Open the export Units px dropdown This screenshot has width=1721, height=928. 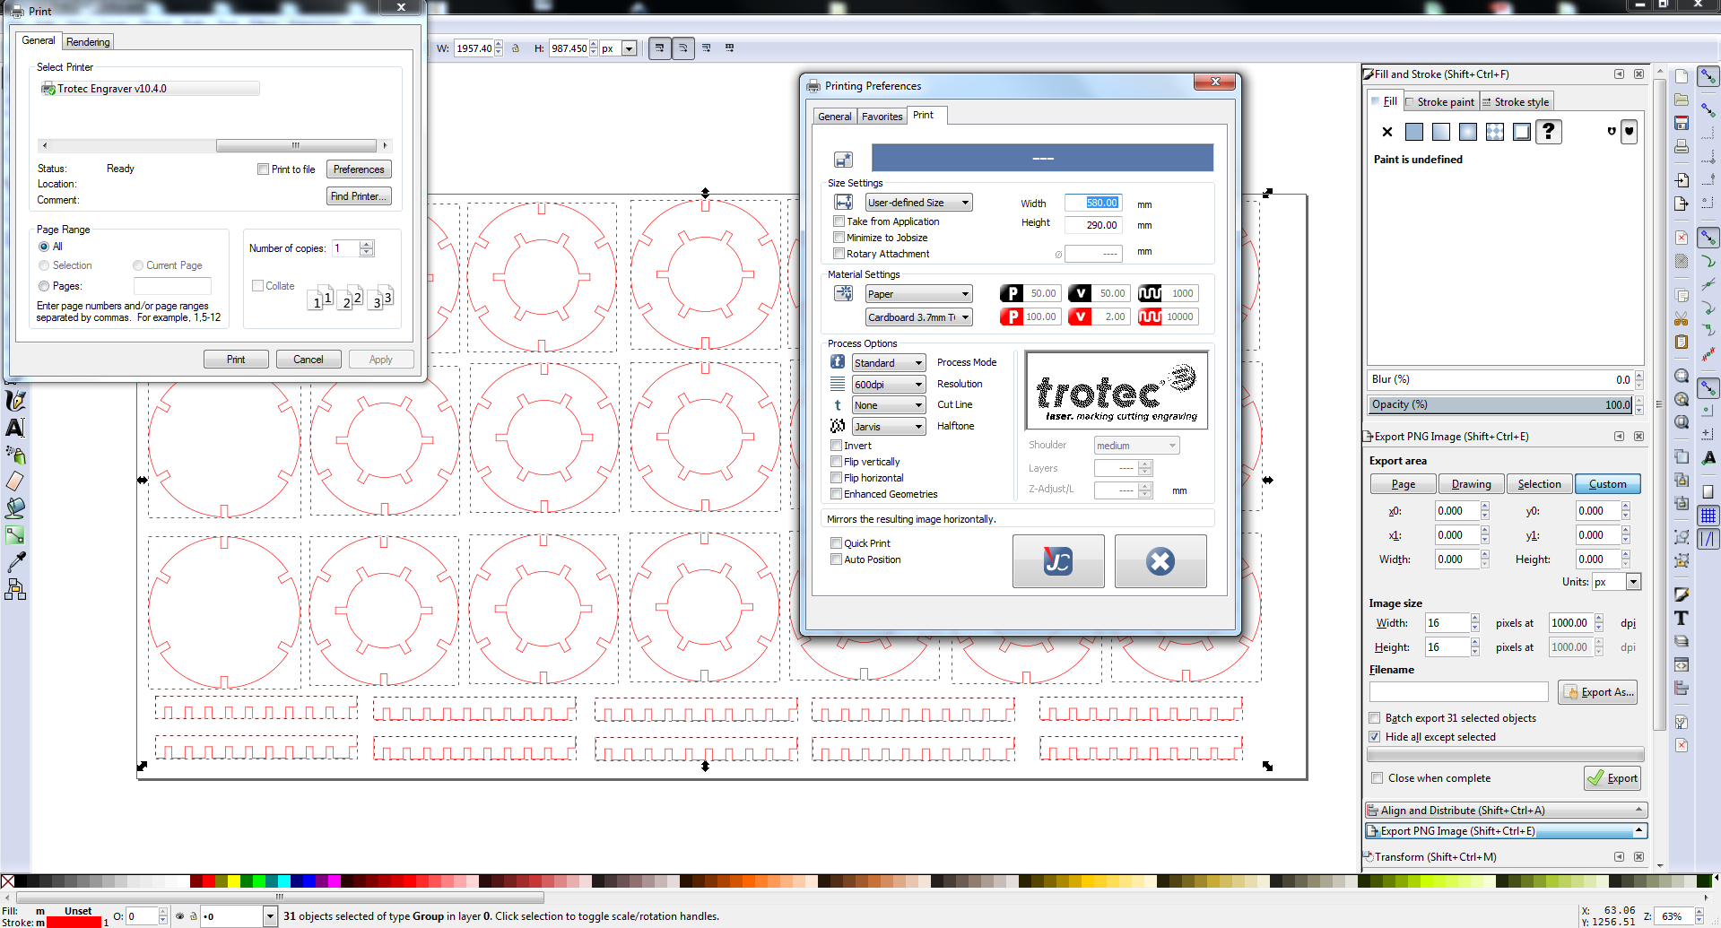[x=1616, y=582]
